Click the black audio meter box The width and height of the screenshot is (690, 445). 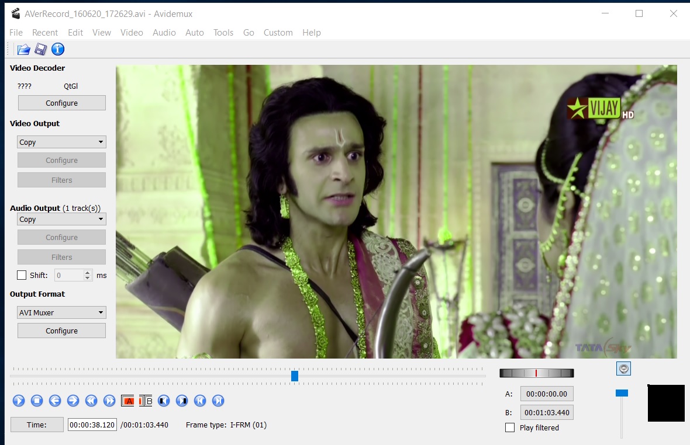point(666,404)
